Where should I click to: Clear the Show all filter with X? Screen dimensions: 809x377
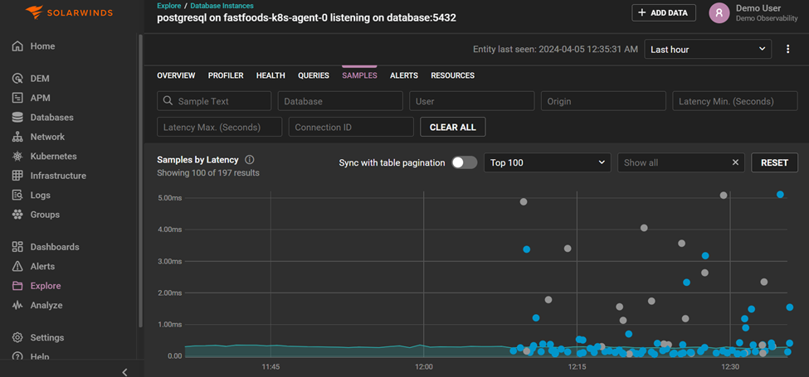[736, 162]
